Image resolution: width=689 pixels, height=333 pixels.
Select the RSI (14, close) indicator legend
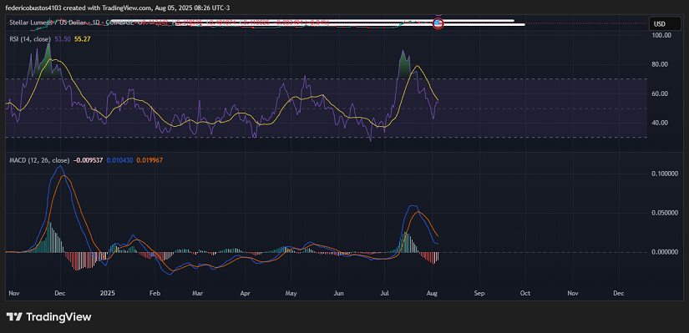(30, 39)
